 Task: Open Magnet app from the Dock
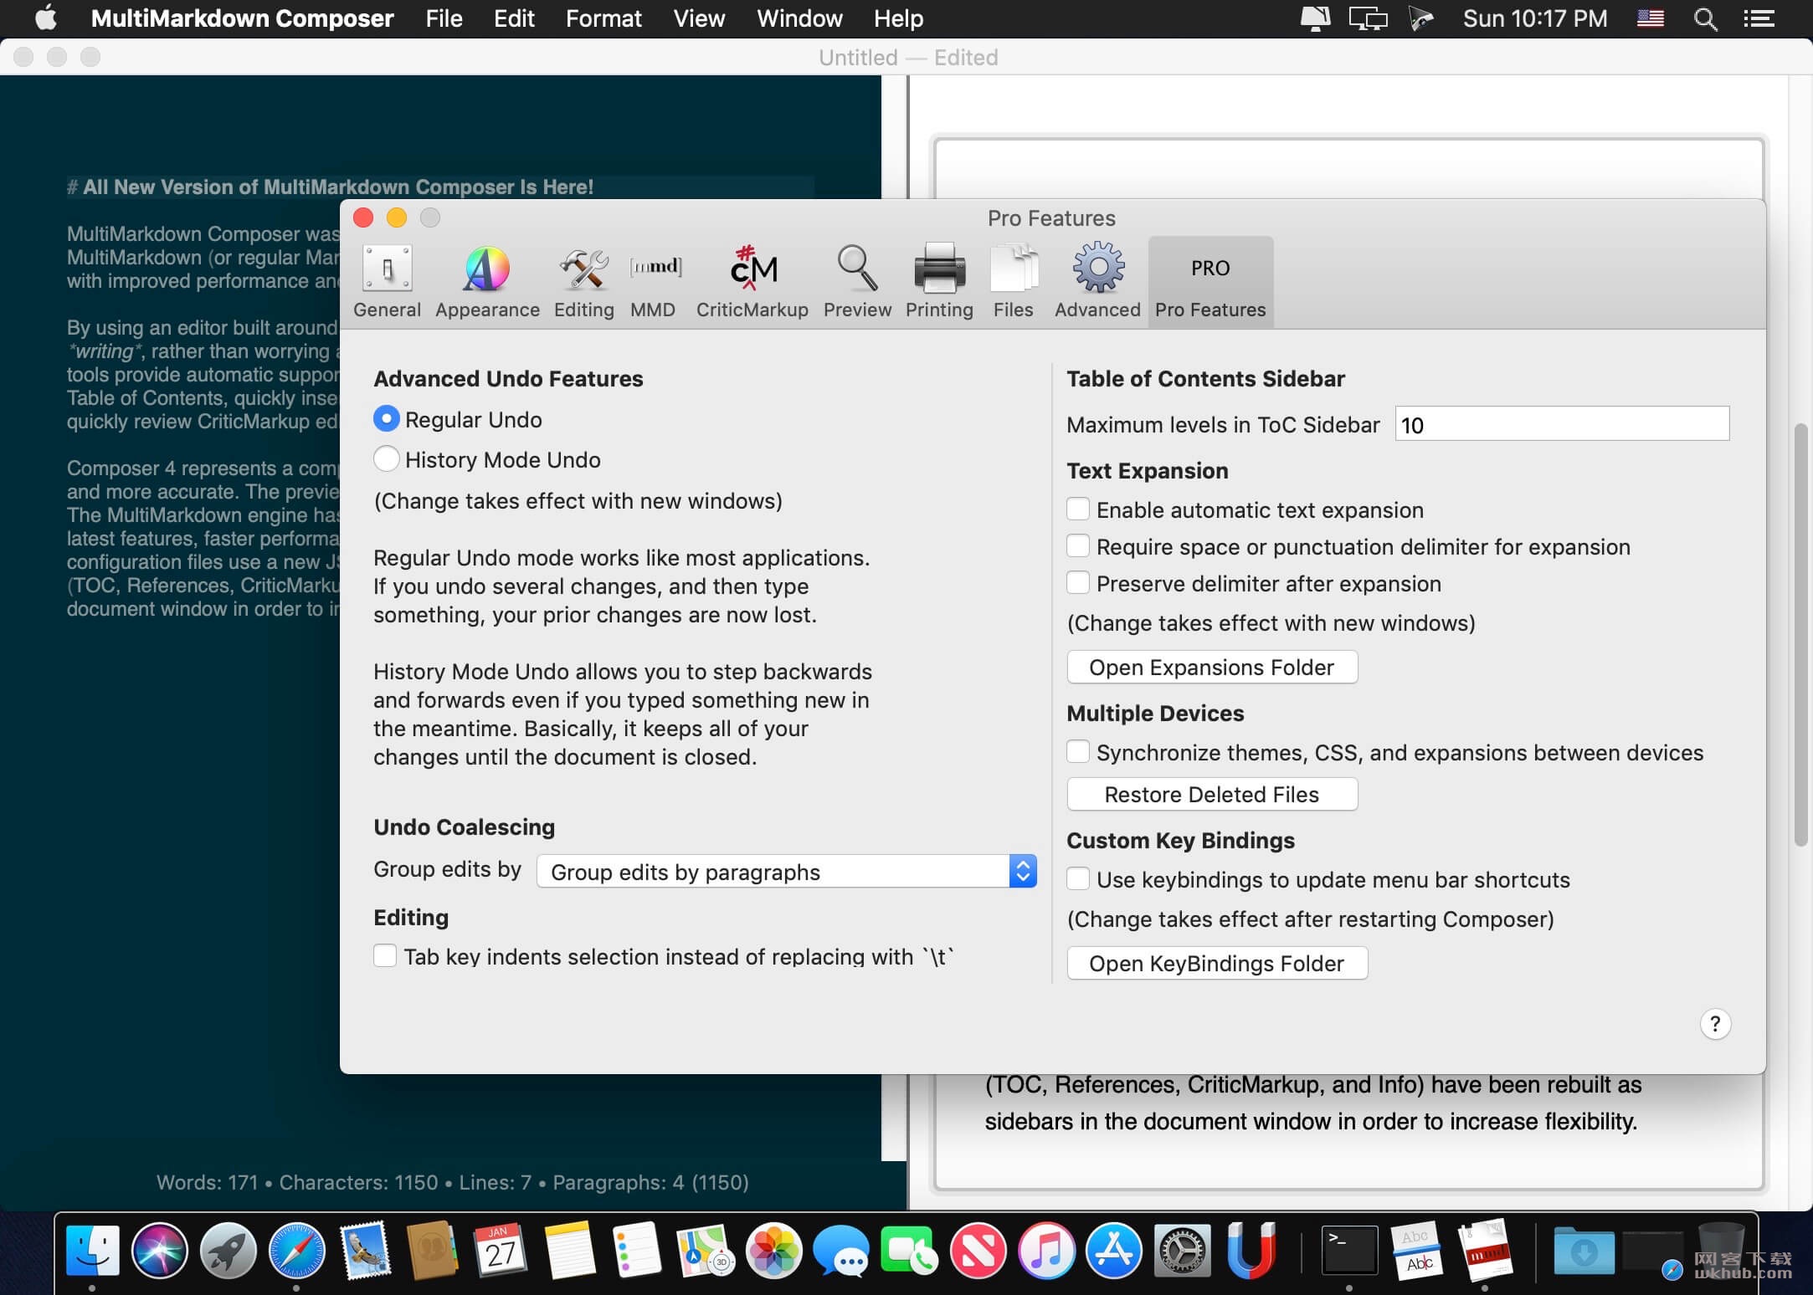click(1251, 1251)
